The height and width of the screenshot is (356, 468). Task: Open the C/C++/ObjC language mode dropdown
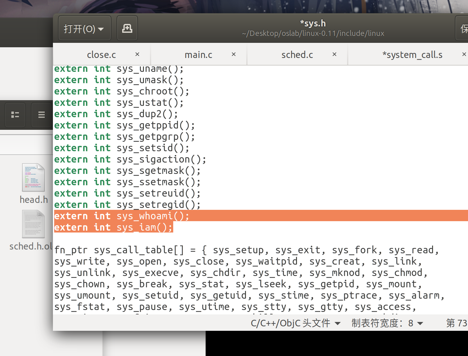[295, 323]
